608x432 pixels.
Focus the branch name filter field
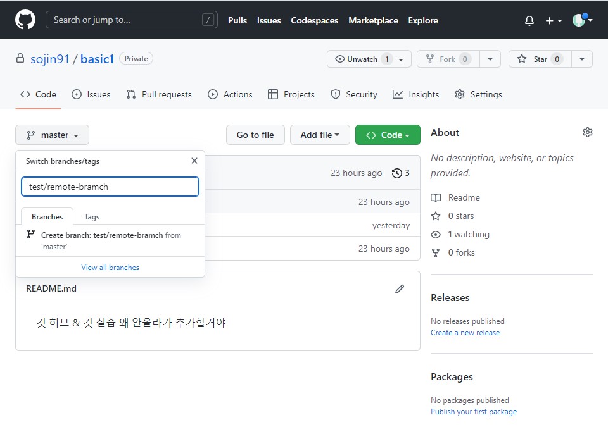tap(110, 187)
